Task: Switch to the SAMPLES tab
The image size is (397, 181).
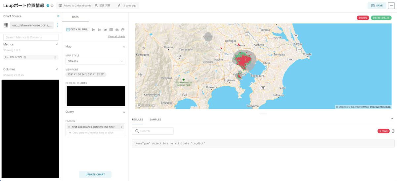Action: (x=155, y=119)
